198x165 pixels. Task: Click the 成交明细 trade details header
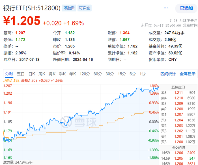(178, 148)
